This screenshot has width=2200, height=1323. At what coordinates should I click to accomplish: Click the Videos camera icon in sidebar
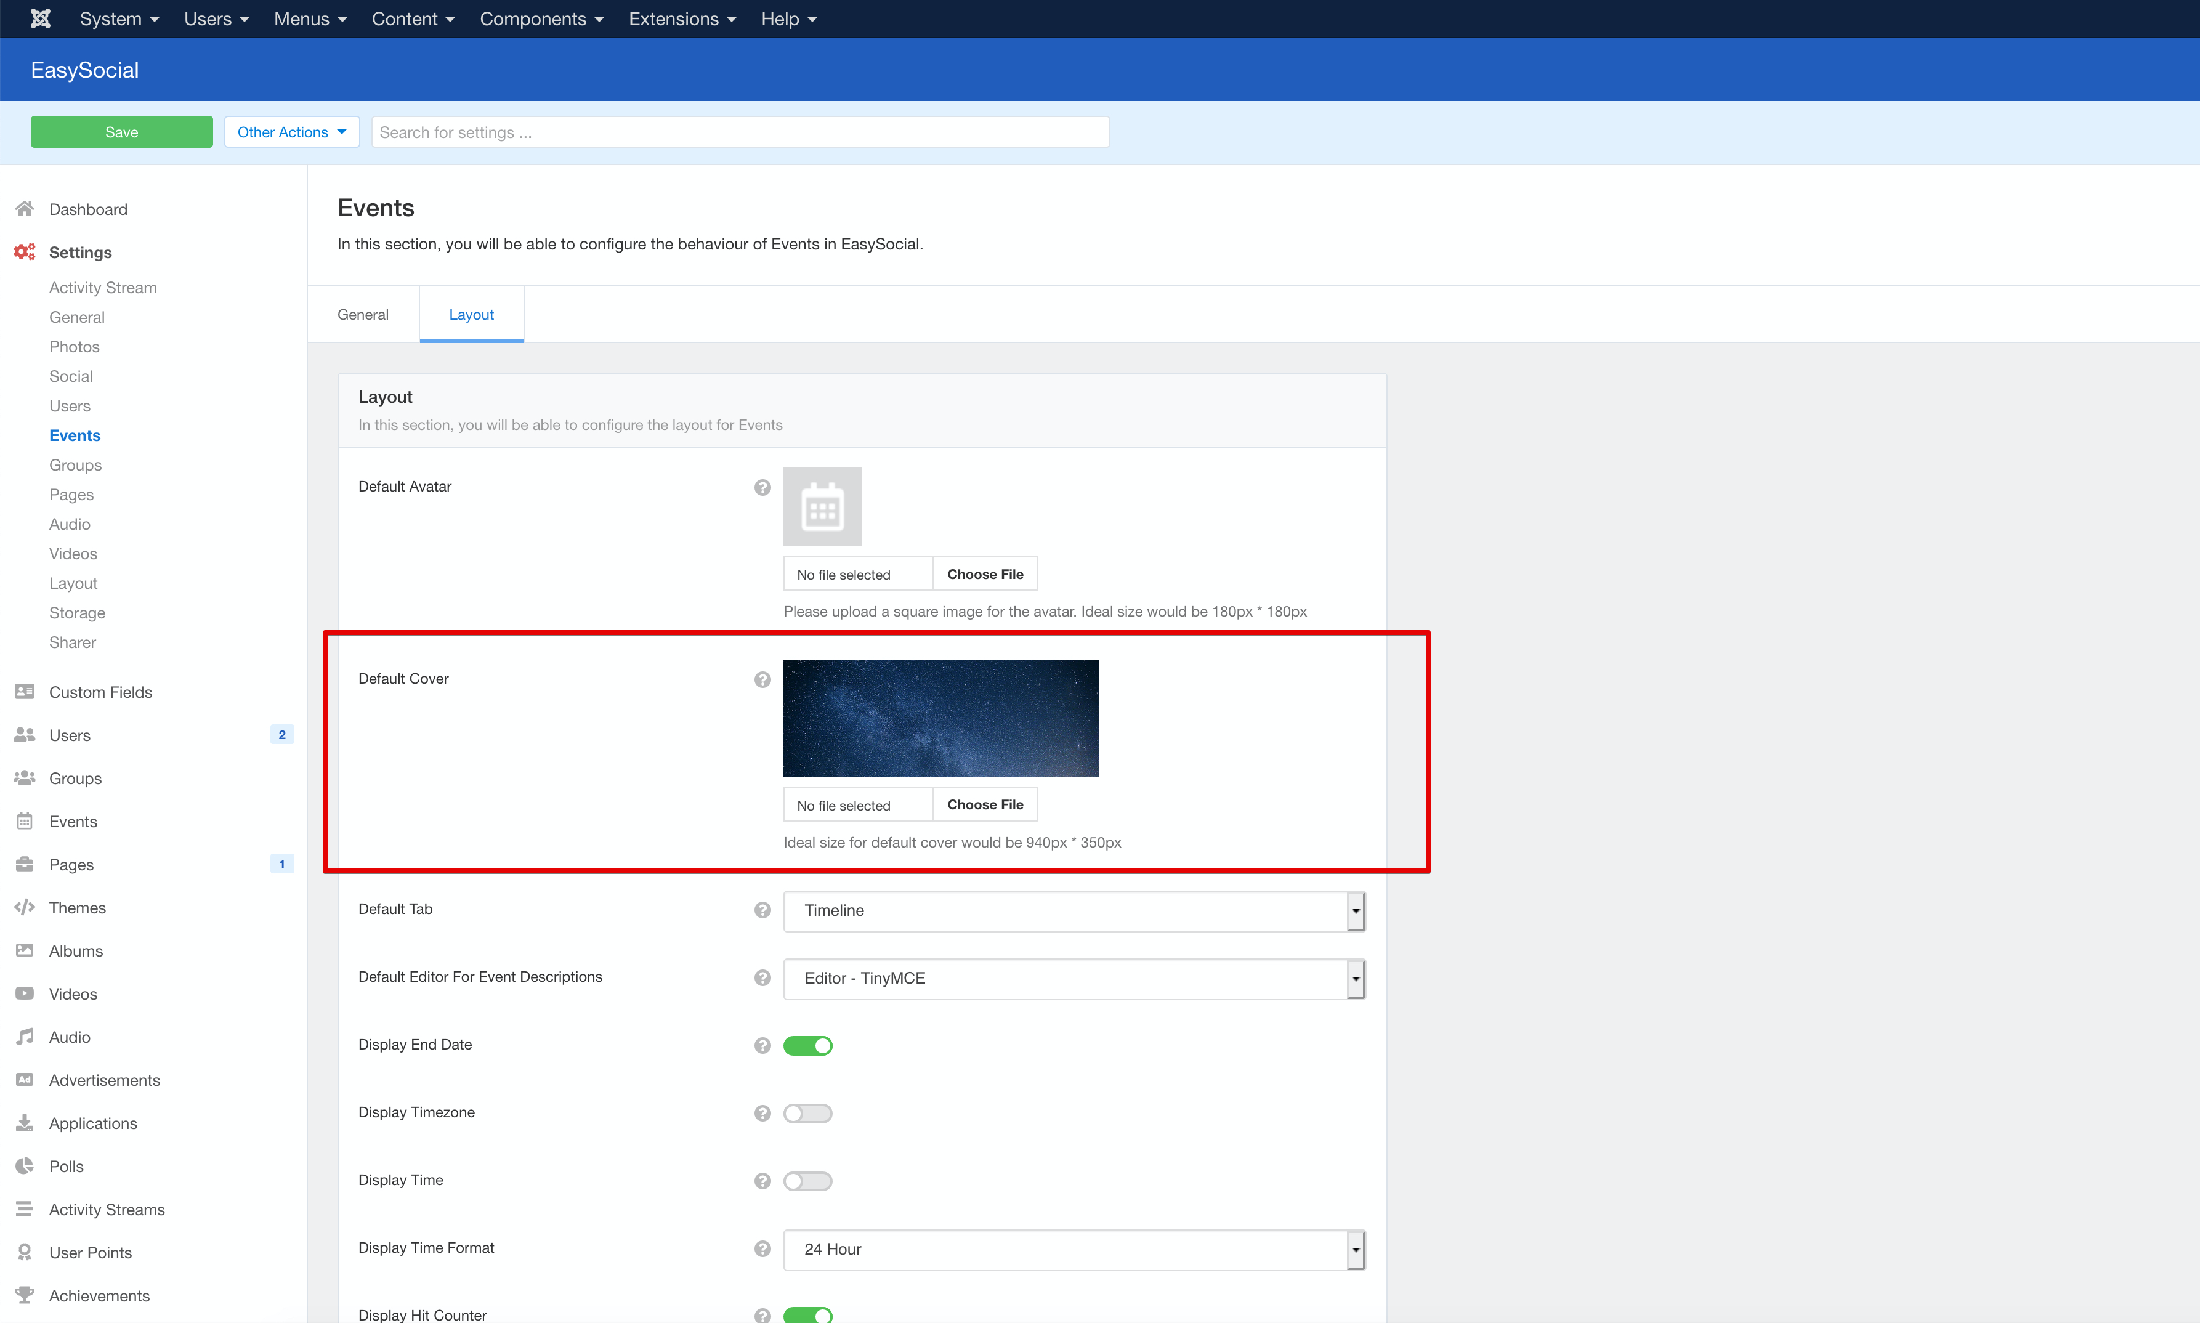click(25, 993)
